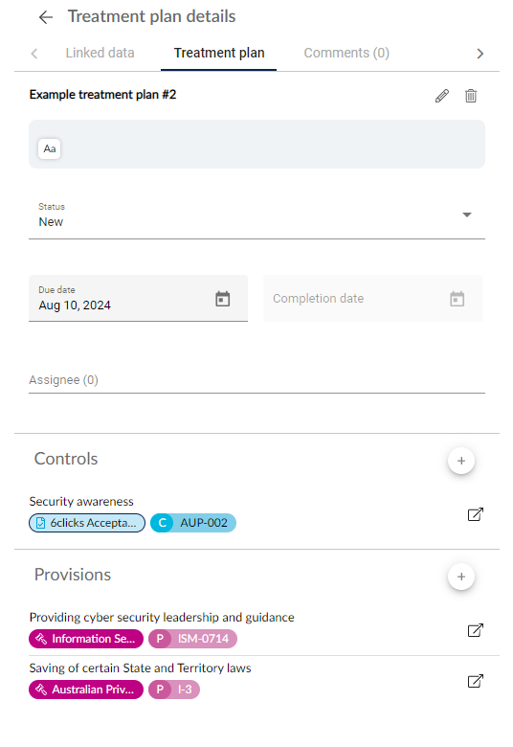
Task: Open the Completion date calendar icon
Action: [x=457, y=299]
